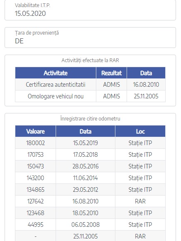This screenshot has height=241, width=181.
Task: Select the Certificarea autenticitatii row
Action: click(90, 85)
